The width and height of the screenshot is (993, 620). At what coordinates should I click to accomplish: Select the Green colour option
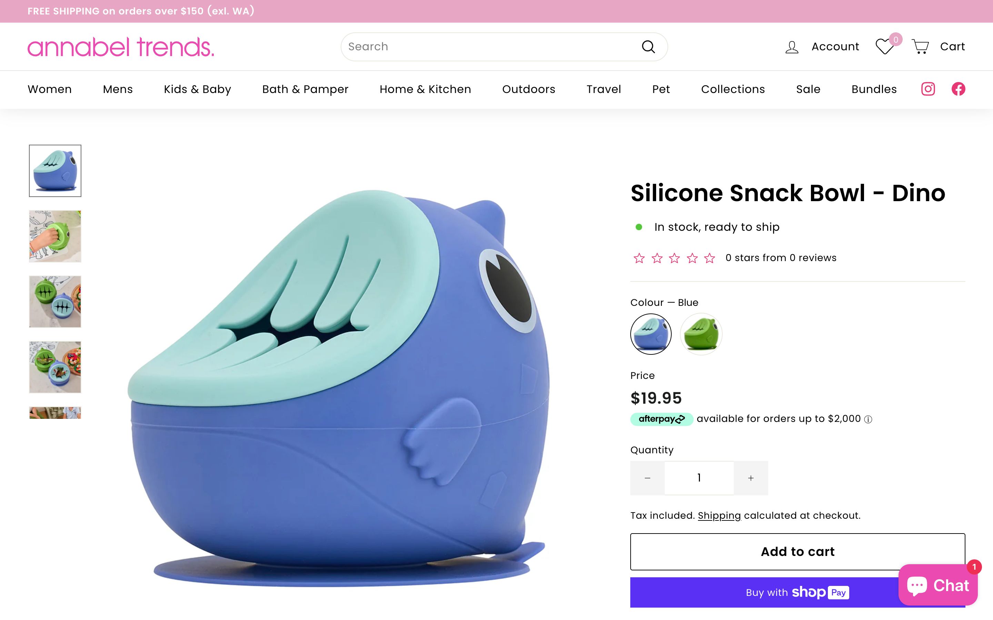(701, 334)
